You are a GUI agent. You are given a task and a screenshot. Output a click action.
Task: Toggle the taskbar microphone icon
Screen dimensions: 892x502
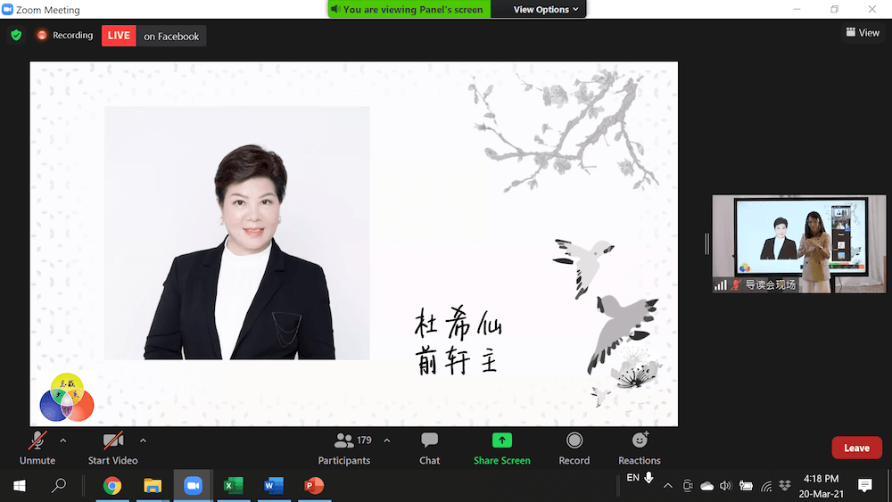(648, 479)
